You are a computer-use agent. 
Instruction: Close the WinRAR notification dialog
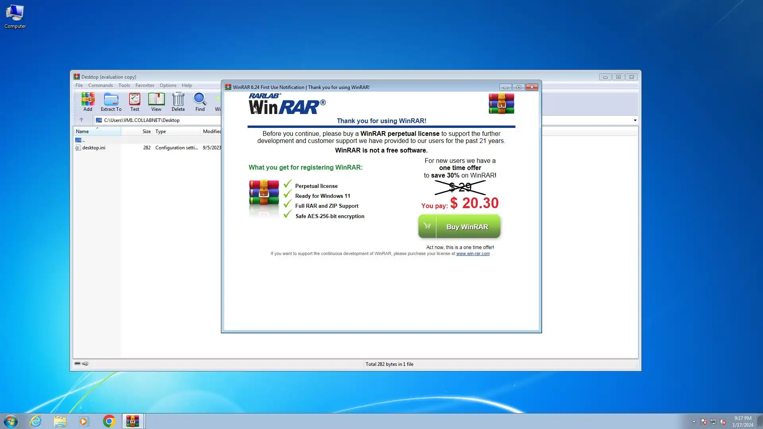click(x=532, y=87)
